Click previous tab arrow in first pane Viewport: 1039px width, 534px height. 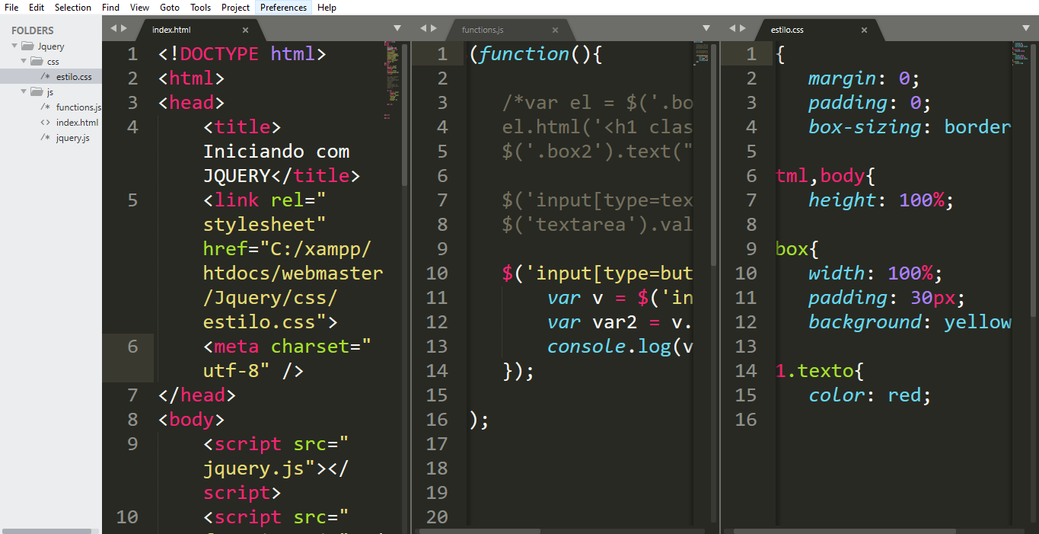coord(113,28)
